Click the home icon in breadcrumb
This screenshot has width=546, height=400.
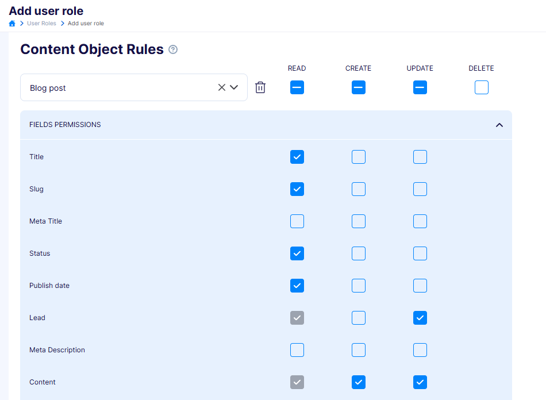click(12, 24)
